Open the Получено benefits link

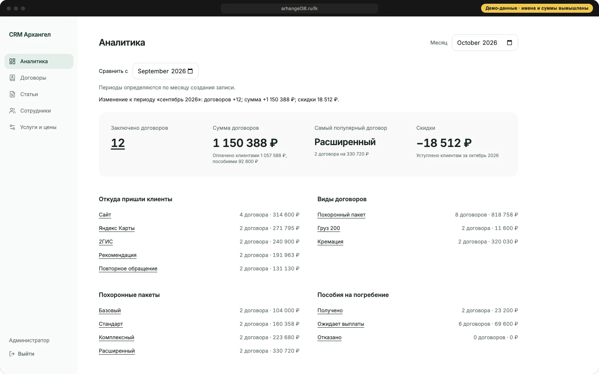(330, 310)
